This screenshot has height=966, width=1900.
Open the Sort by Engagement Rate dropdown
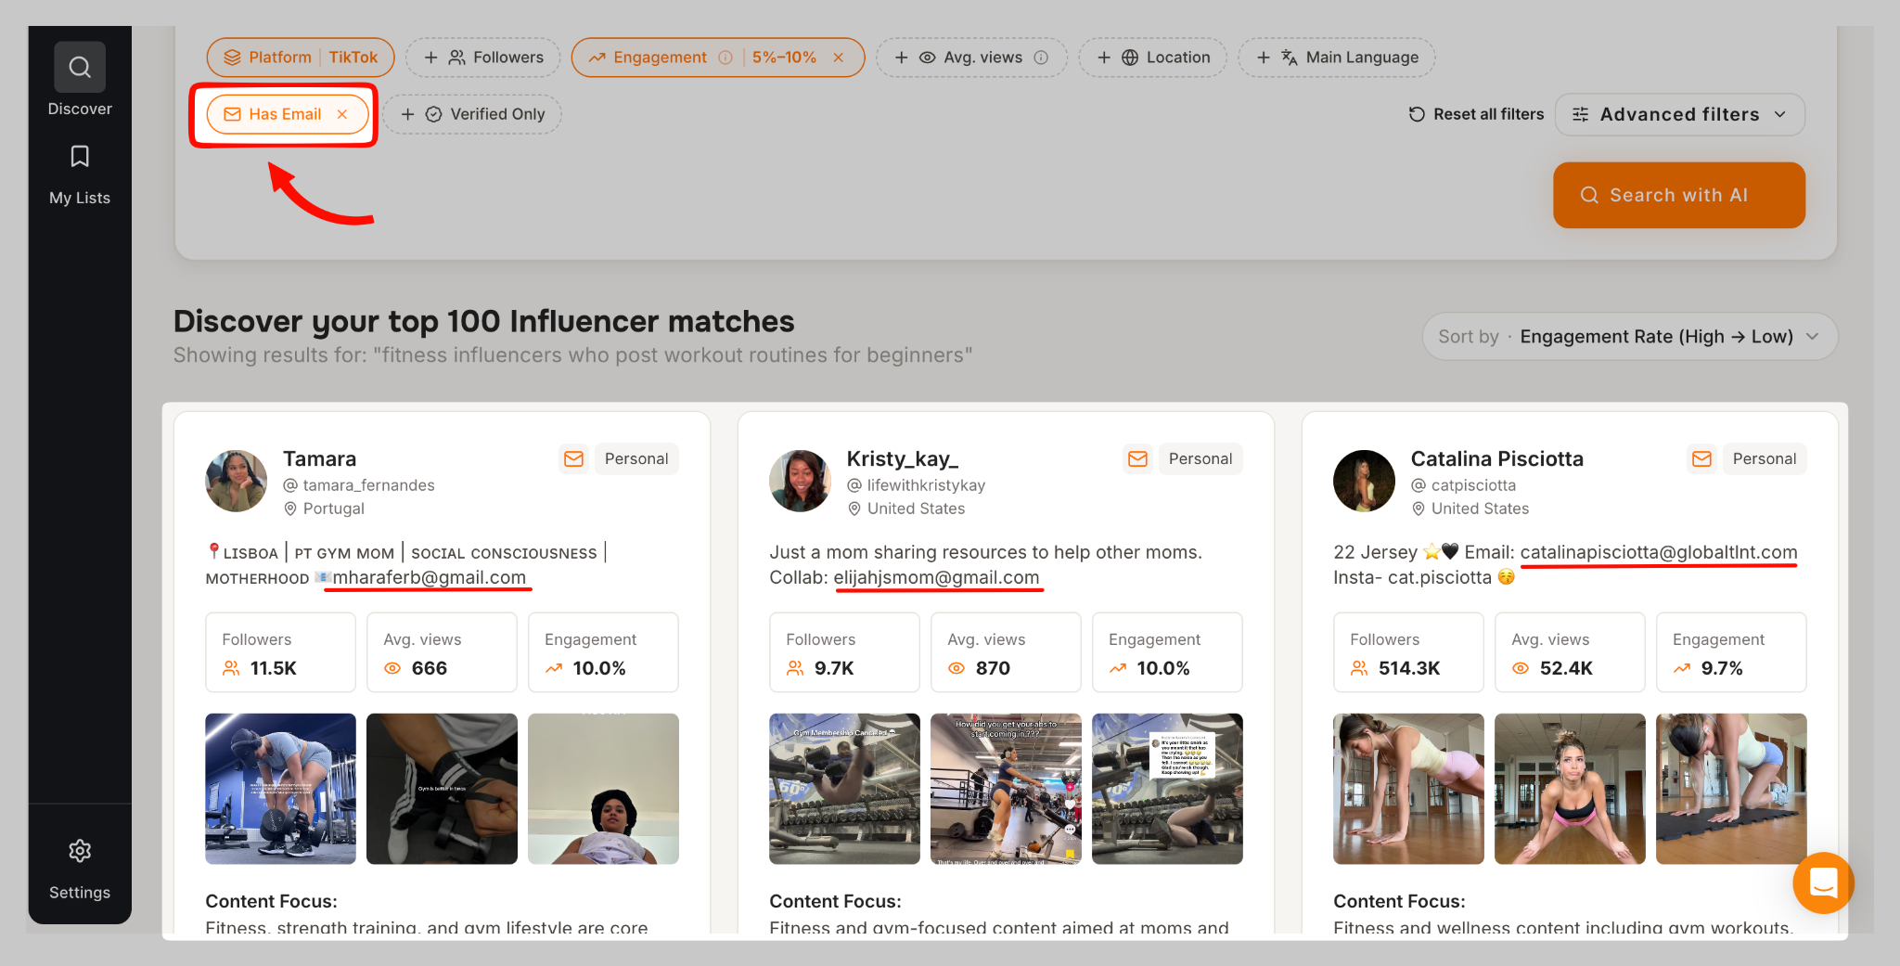pyautogui.click(x=1628, y=336)
